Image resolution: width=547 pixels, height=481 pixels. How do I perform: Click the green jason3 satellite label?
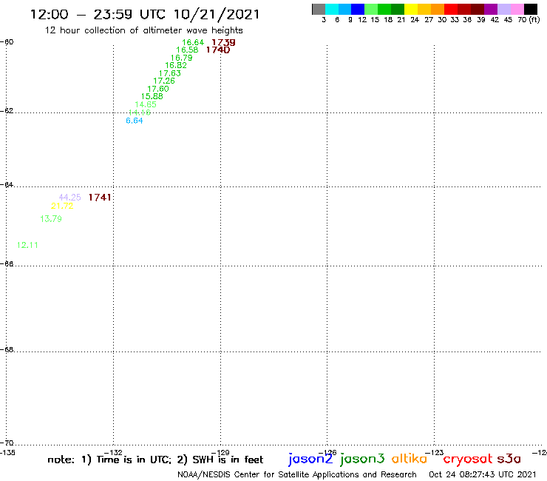click(x=362, y=459)
